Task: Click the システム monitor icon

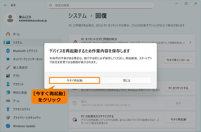Action: coord(8,42)
